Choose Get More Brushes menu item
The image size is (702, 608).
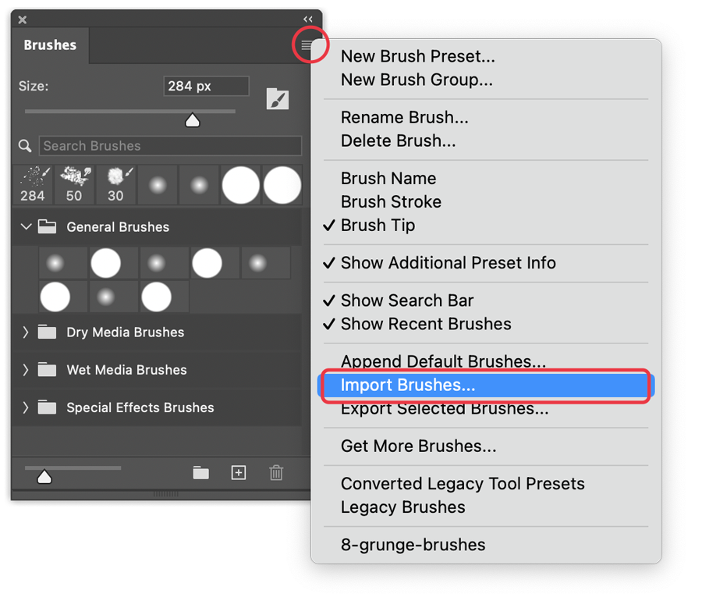point(419,446)
